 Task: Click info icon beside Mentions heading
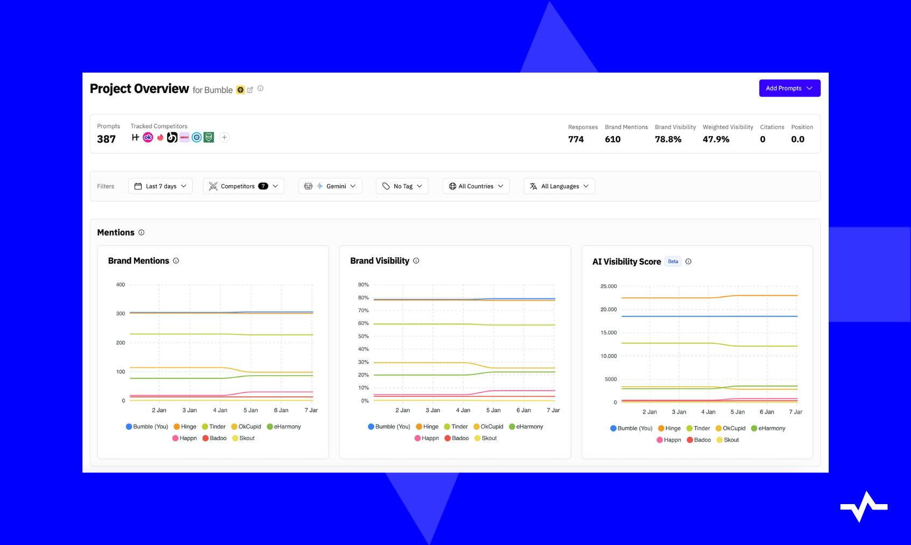pos(142,232)
